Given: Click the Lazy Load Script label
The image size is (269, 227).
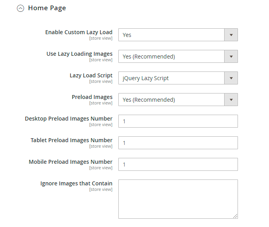Looking at the screenshot, I should 91,75.
